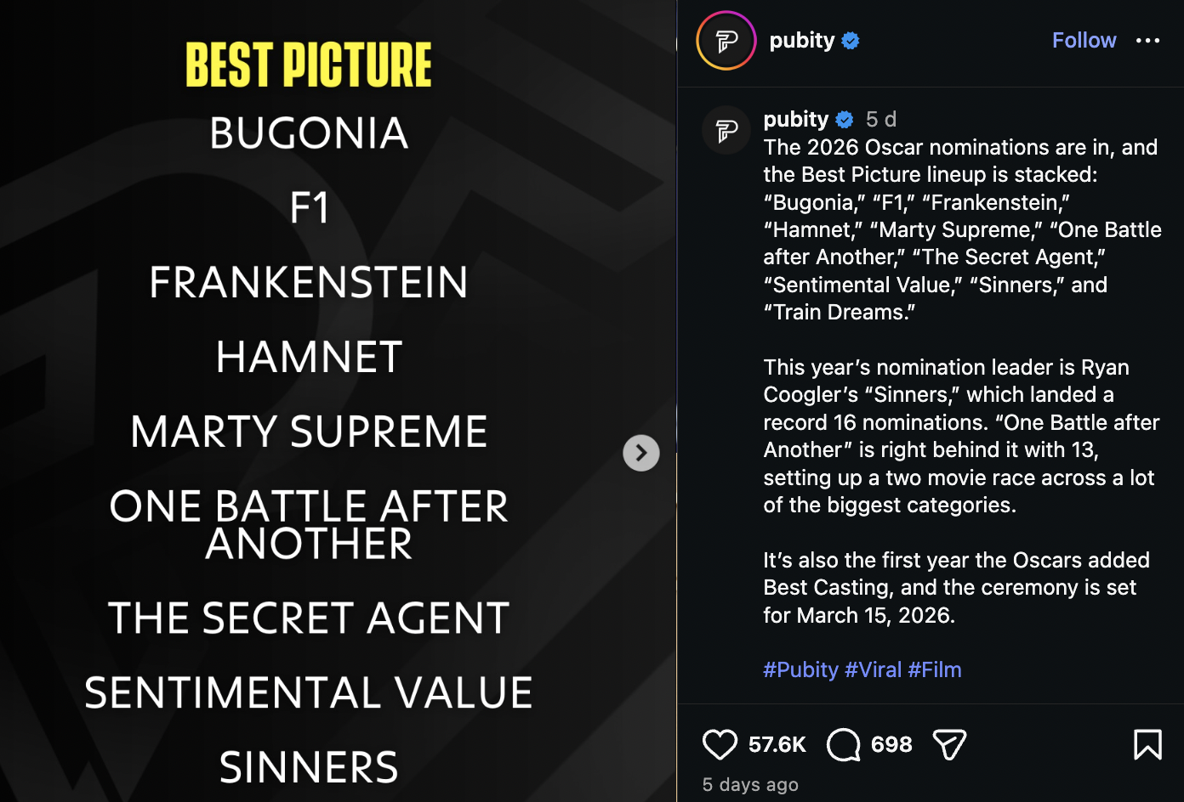
Task: Like the post with heart icon
Action: 720,745
